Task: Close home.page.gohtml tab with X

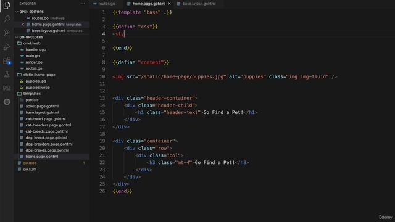Action: (x=169, y=4)
